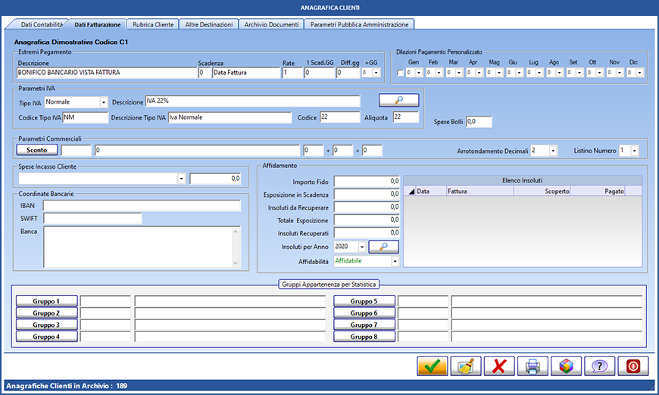The height and width of the screenshot is (395, 659).
Task: Click the green checkmark confirm button
Action: tap(432, 366)
